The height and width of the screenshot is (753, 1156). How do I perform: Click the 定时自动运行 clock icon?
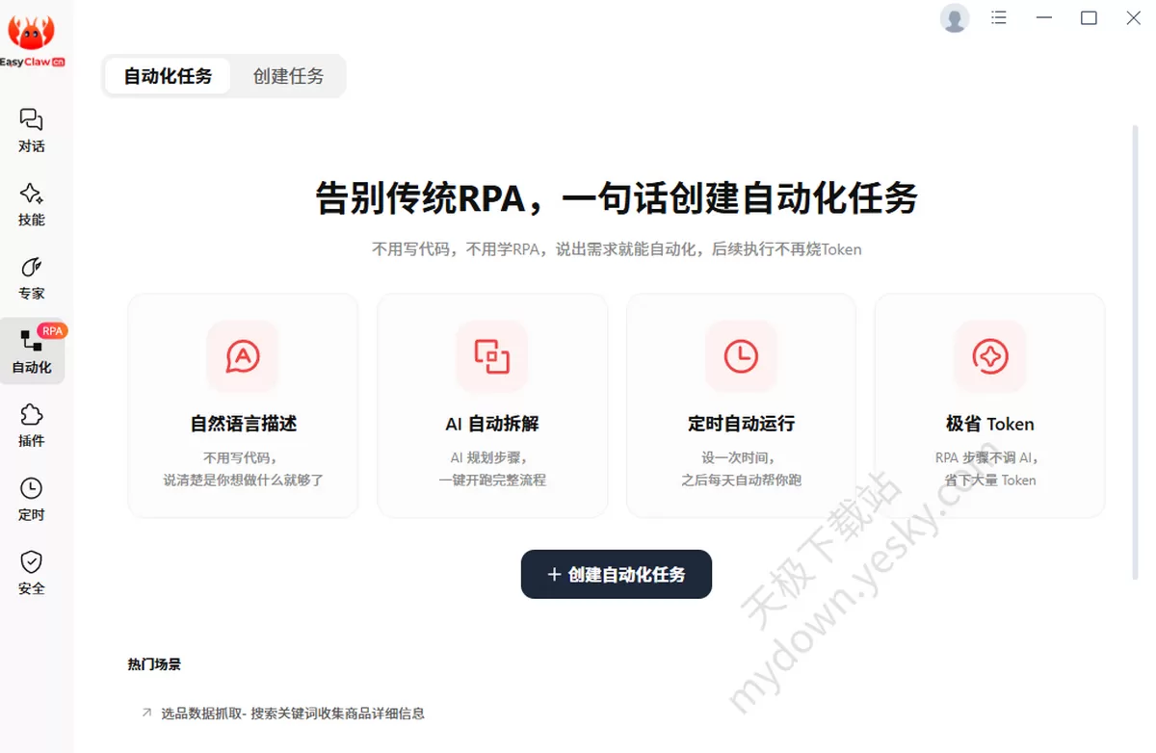[741, 356]
